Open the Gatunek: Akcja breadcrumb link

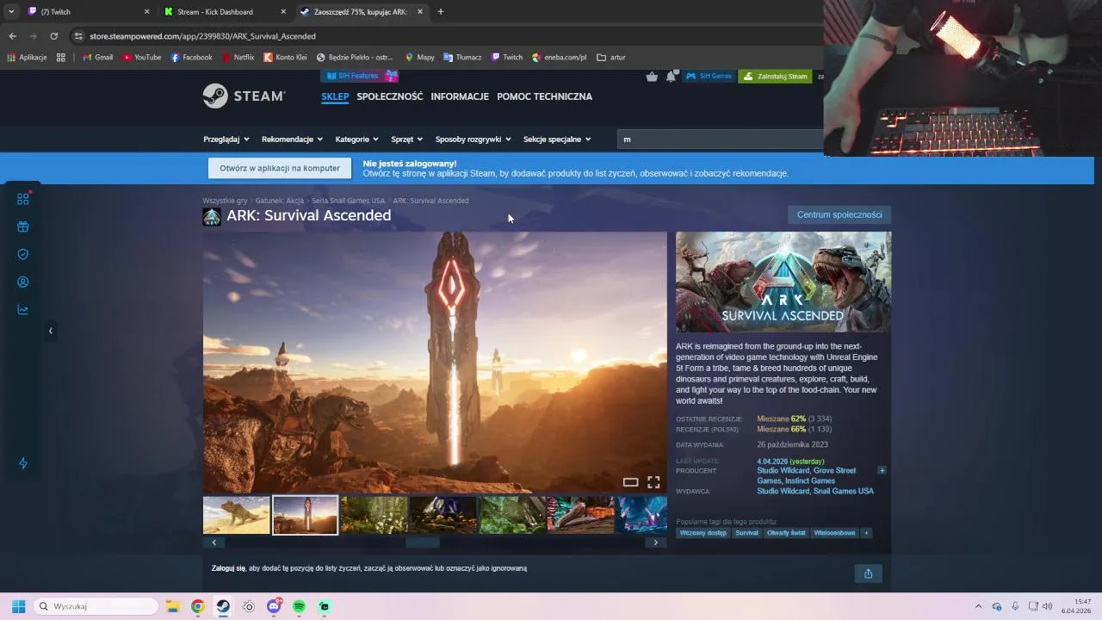point(280,201)
